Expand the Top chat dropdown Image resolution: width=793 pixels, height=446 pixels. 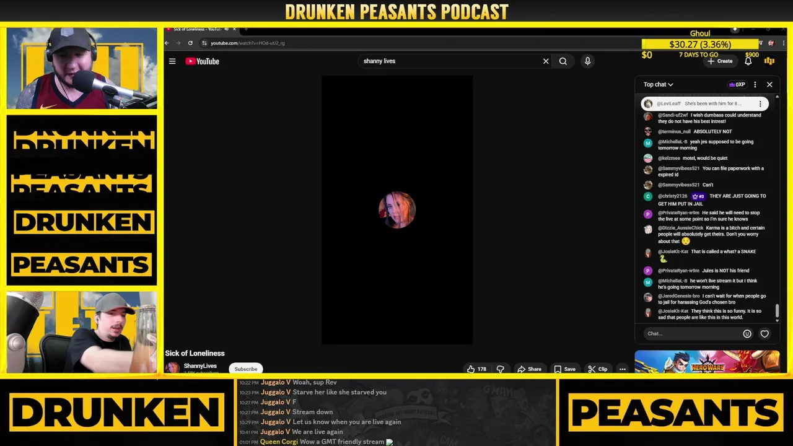click(x=658, y=84)
